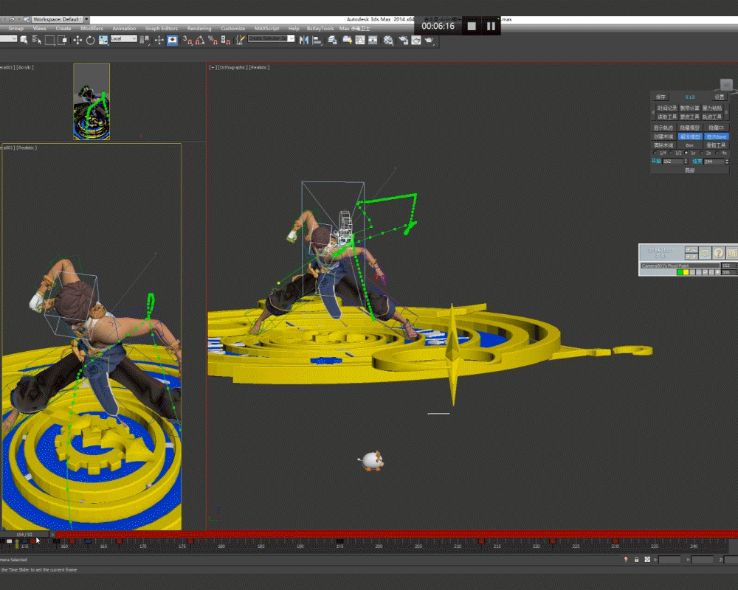738x590 pixels.
Task: Click the green swatch in DTrajEdit panel
Action: [x=680, y=272]
